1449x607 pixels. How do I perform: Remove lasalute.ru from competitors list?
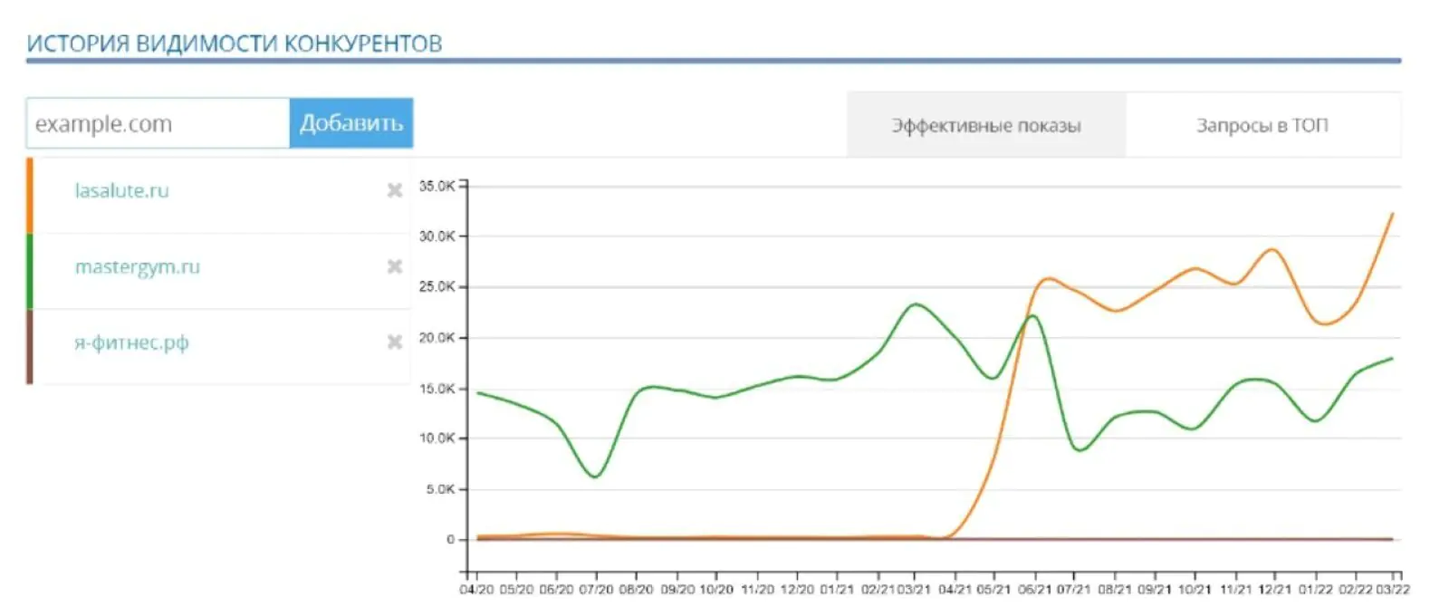(395, 190)
